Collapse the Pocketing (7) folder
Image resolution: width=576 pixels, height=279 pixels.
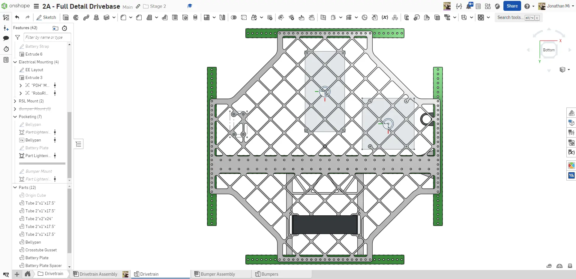pos(15,117)
